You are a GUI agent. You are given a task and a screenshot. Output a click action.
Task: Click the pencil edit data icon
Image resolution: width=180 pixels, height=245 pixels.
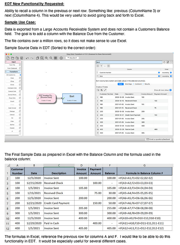(x=105, y=90)
